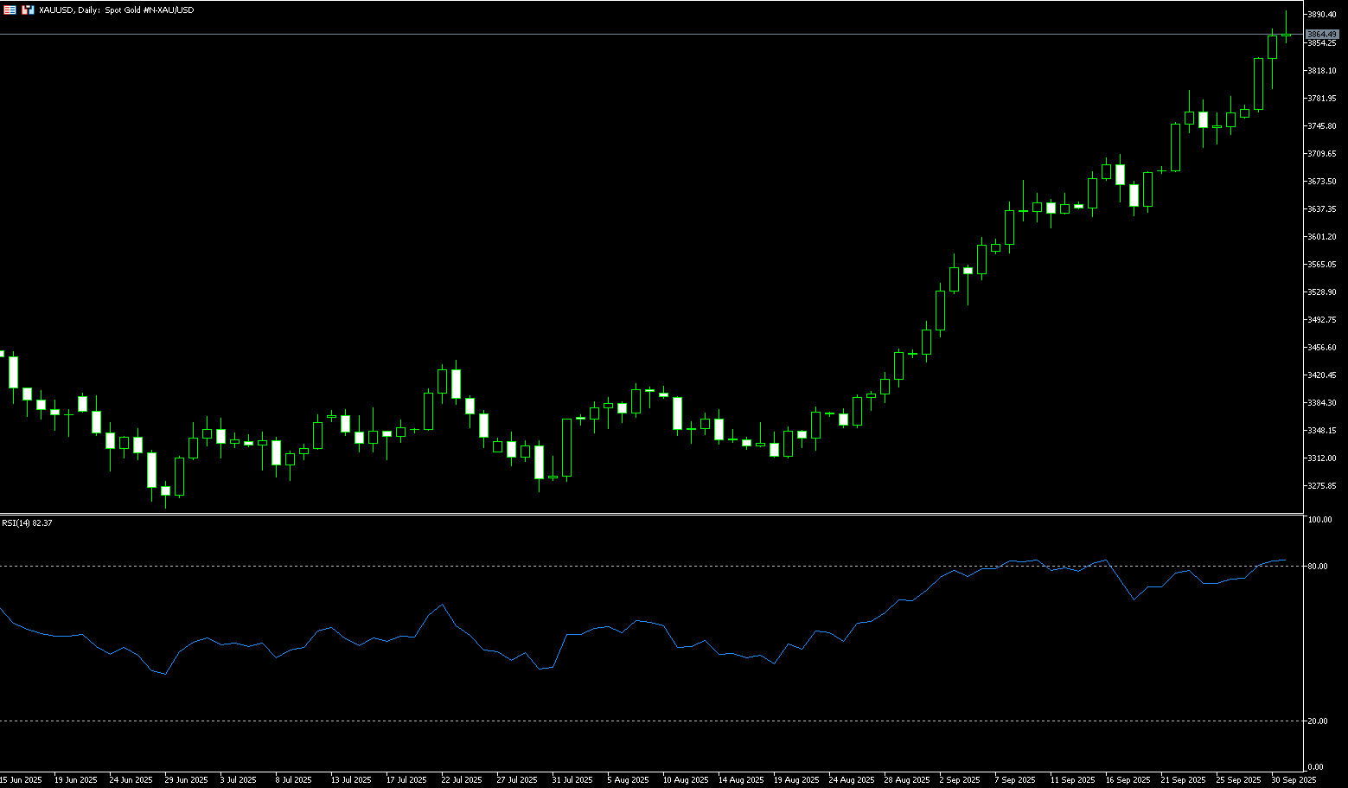
Task: Click the 2 Sep 2025 date marker
Action: tap(960, 779)
